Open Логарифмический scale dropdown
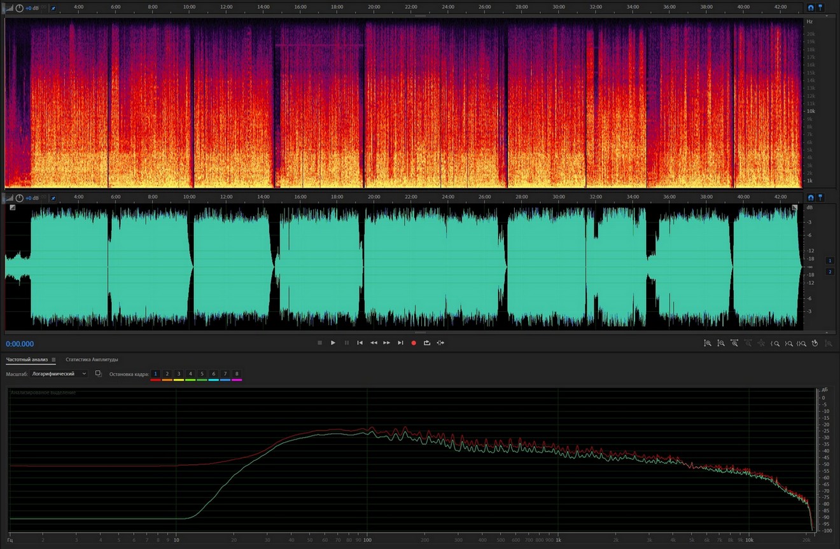This screenshot has width=840, height=549. (59, 373)
